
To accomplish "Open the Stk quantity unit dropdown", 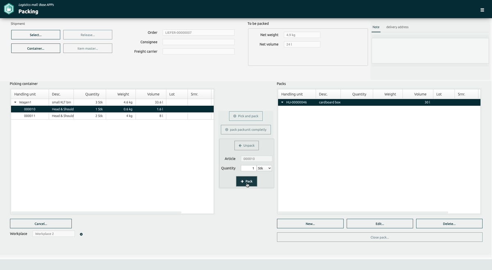I will pos(264,168).
